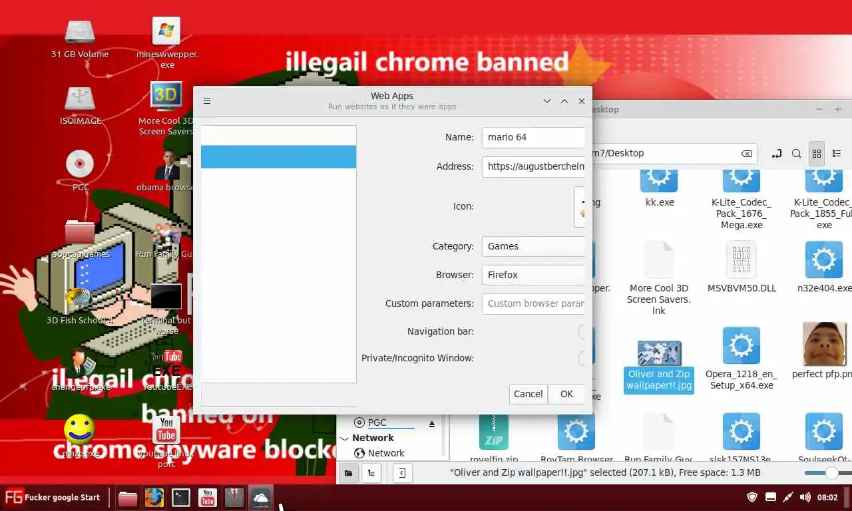
Task: Open the Browser dropdown set to Firefox
Action: click(x=533, y=275)
